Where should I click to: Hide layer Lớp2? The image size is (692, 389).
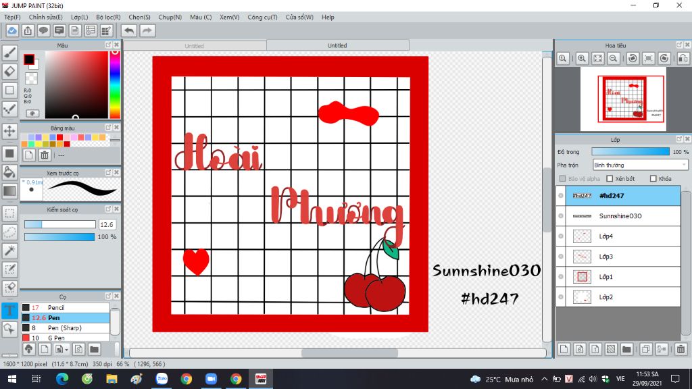tap(561, 297)
